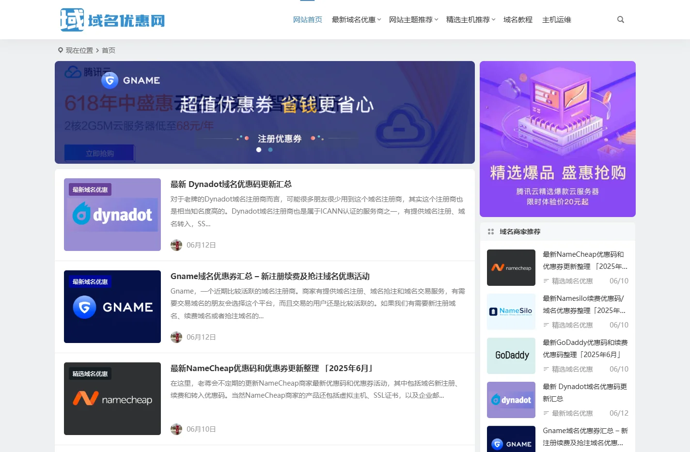This screenshot has width=690, height=452.
Task: Open sidebar link Gname域名优惠券汇总
Action: click(x=585, y=436)
